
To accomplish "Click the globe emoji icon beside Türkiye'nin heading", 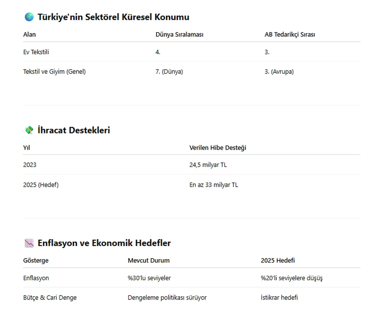I will coord(29,17).
